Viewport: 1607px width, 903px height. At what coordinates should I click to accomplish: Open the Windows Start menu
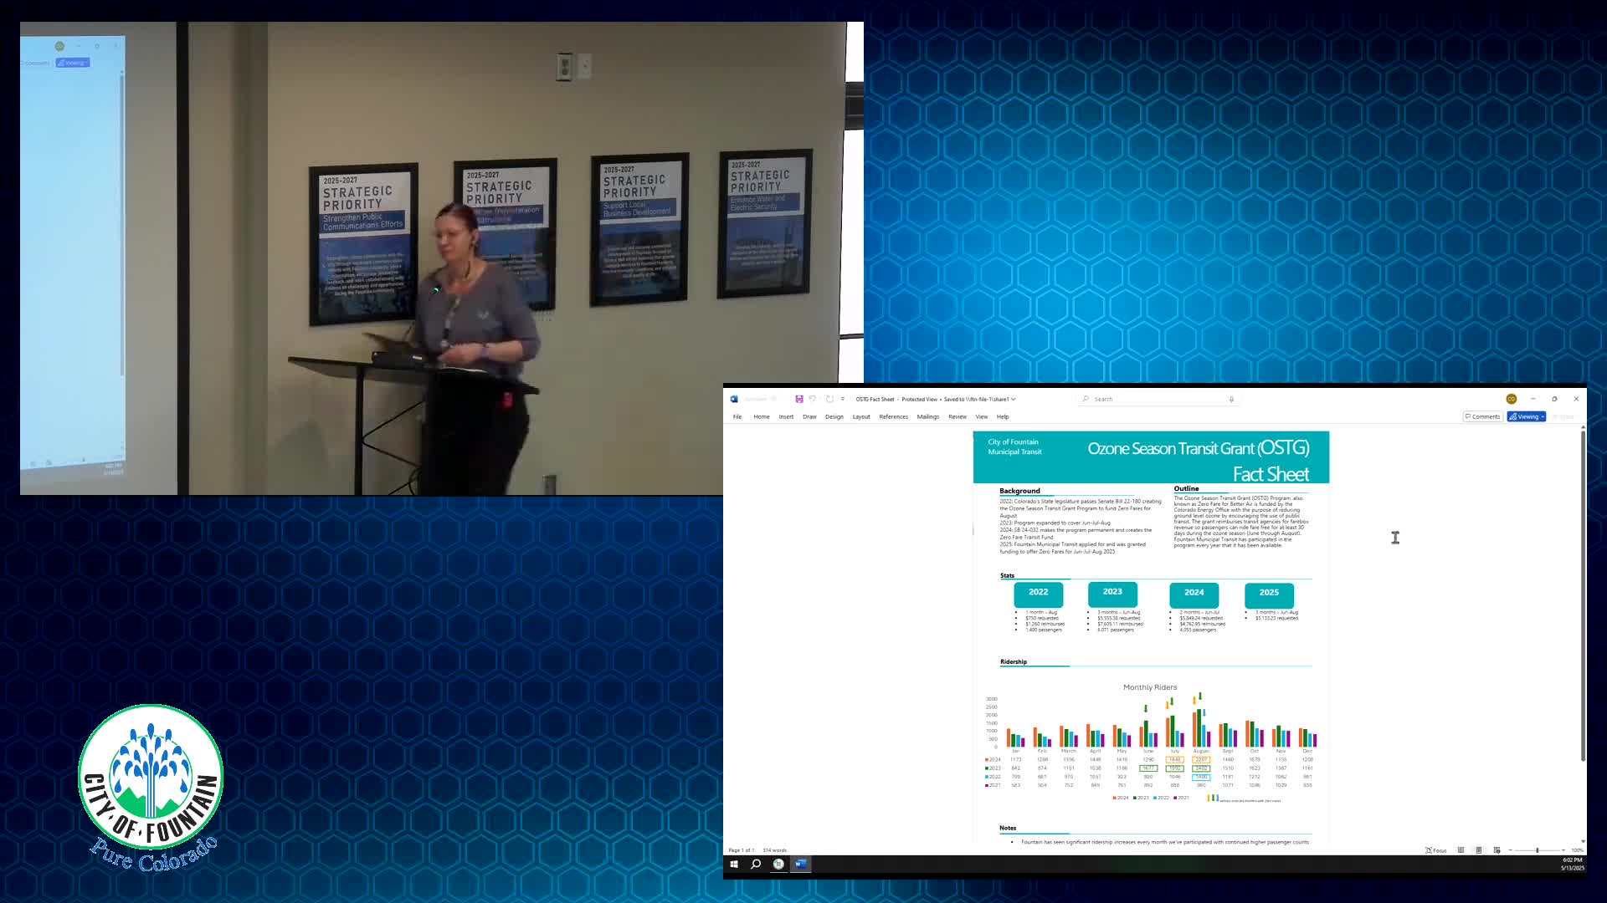tap(734, 865)
